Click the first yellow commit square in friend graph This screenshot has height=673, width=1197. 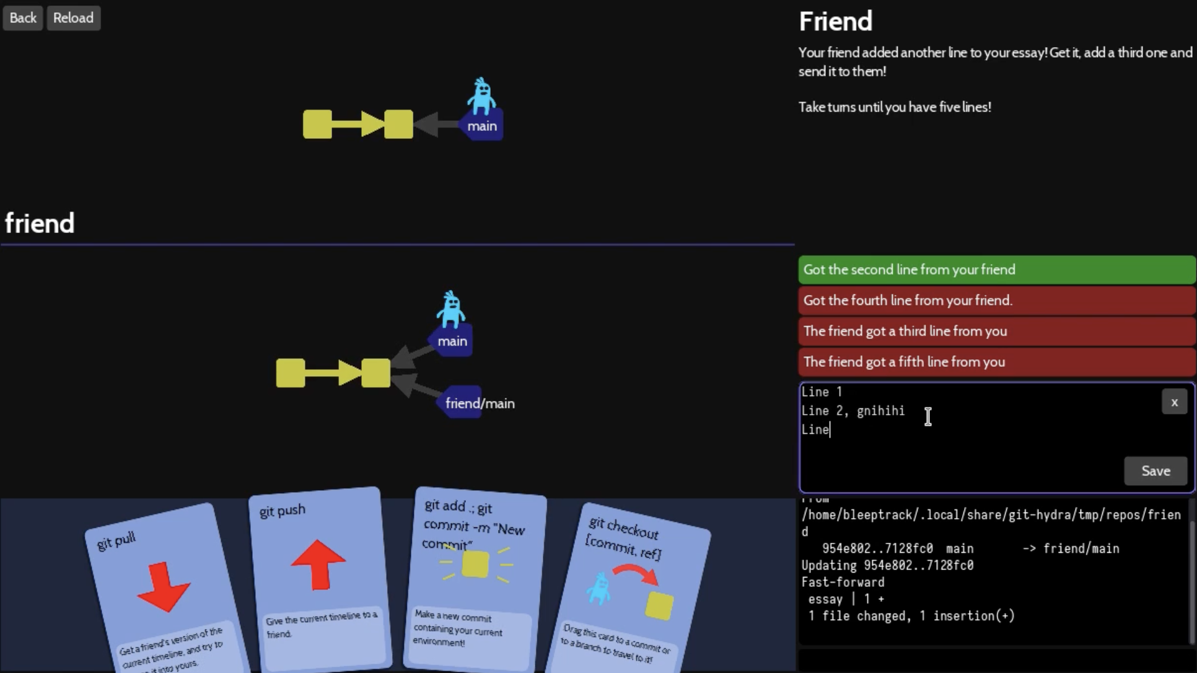tap(291, 373)
